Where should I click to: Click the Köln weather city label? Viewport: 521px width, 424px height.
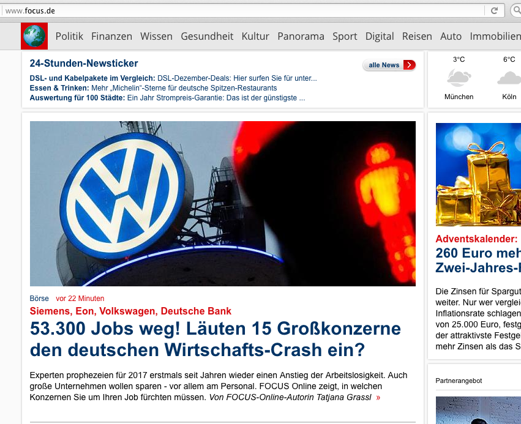click(509, 97)
